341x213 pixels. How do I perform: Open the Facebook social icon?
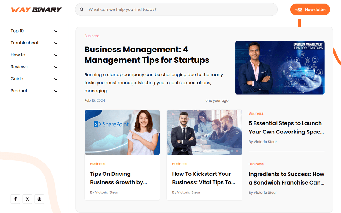(15, 199)
